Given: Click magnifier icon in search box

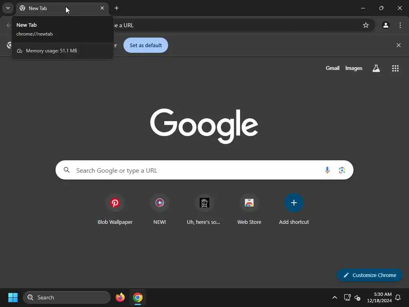Looking at the screenshot, I should (67, 170).
